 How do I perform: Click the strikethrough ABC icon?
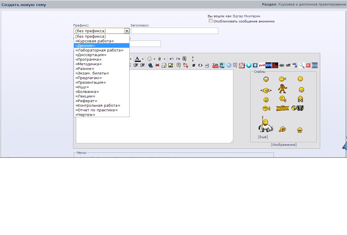click(281, 65)
